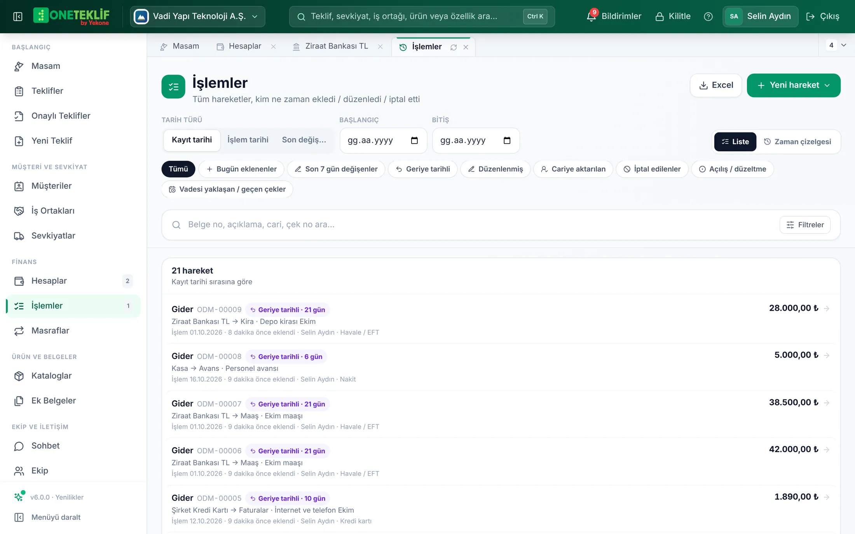Image resolution: width=855 pixels, height=534 pixels.
Task: Switch date type to İşlem tarihi
Action: pos(248,140)
